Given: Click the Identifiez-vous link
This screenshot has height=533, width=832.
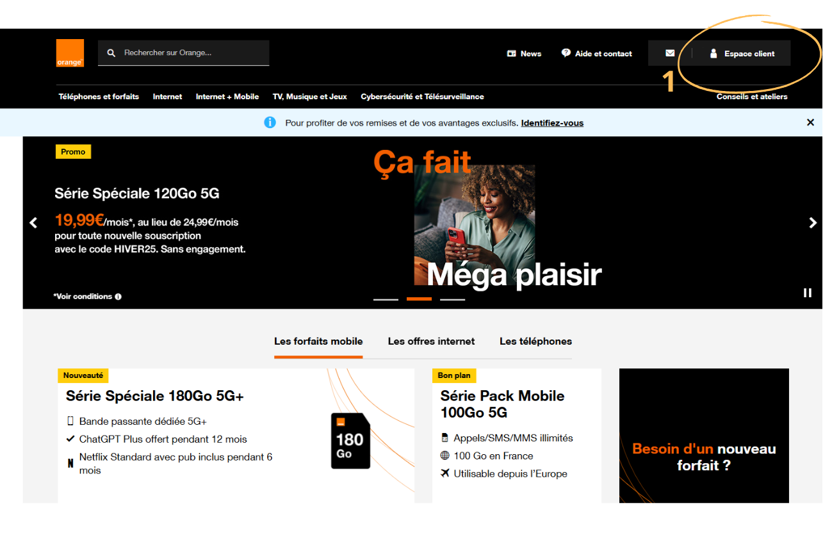Looking at the screenshot, I should click(552, 123).
